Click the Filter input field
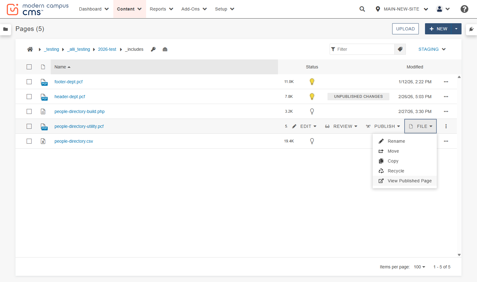The height and width of the screenshot is (282, 477). [362, 49]
